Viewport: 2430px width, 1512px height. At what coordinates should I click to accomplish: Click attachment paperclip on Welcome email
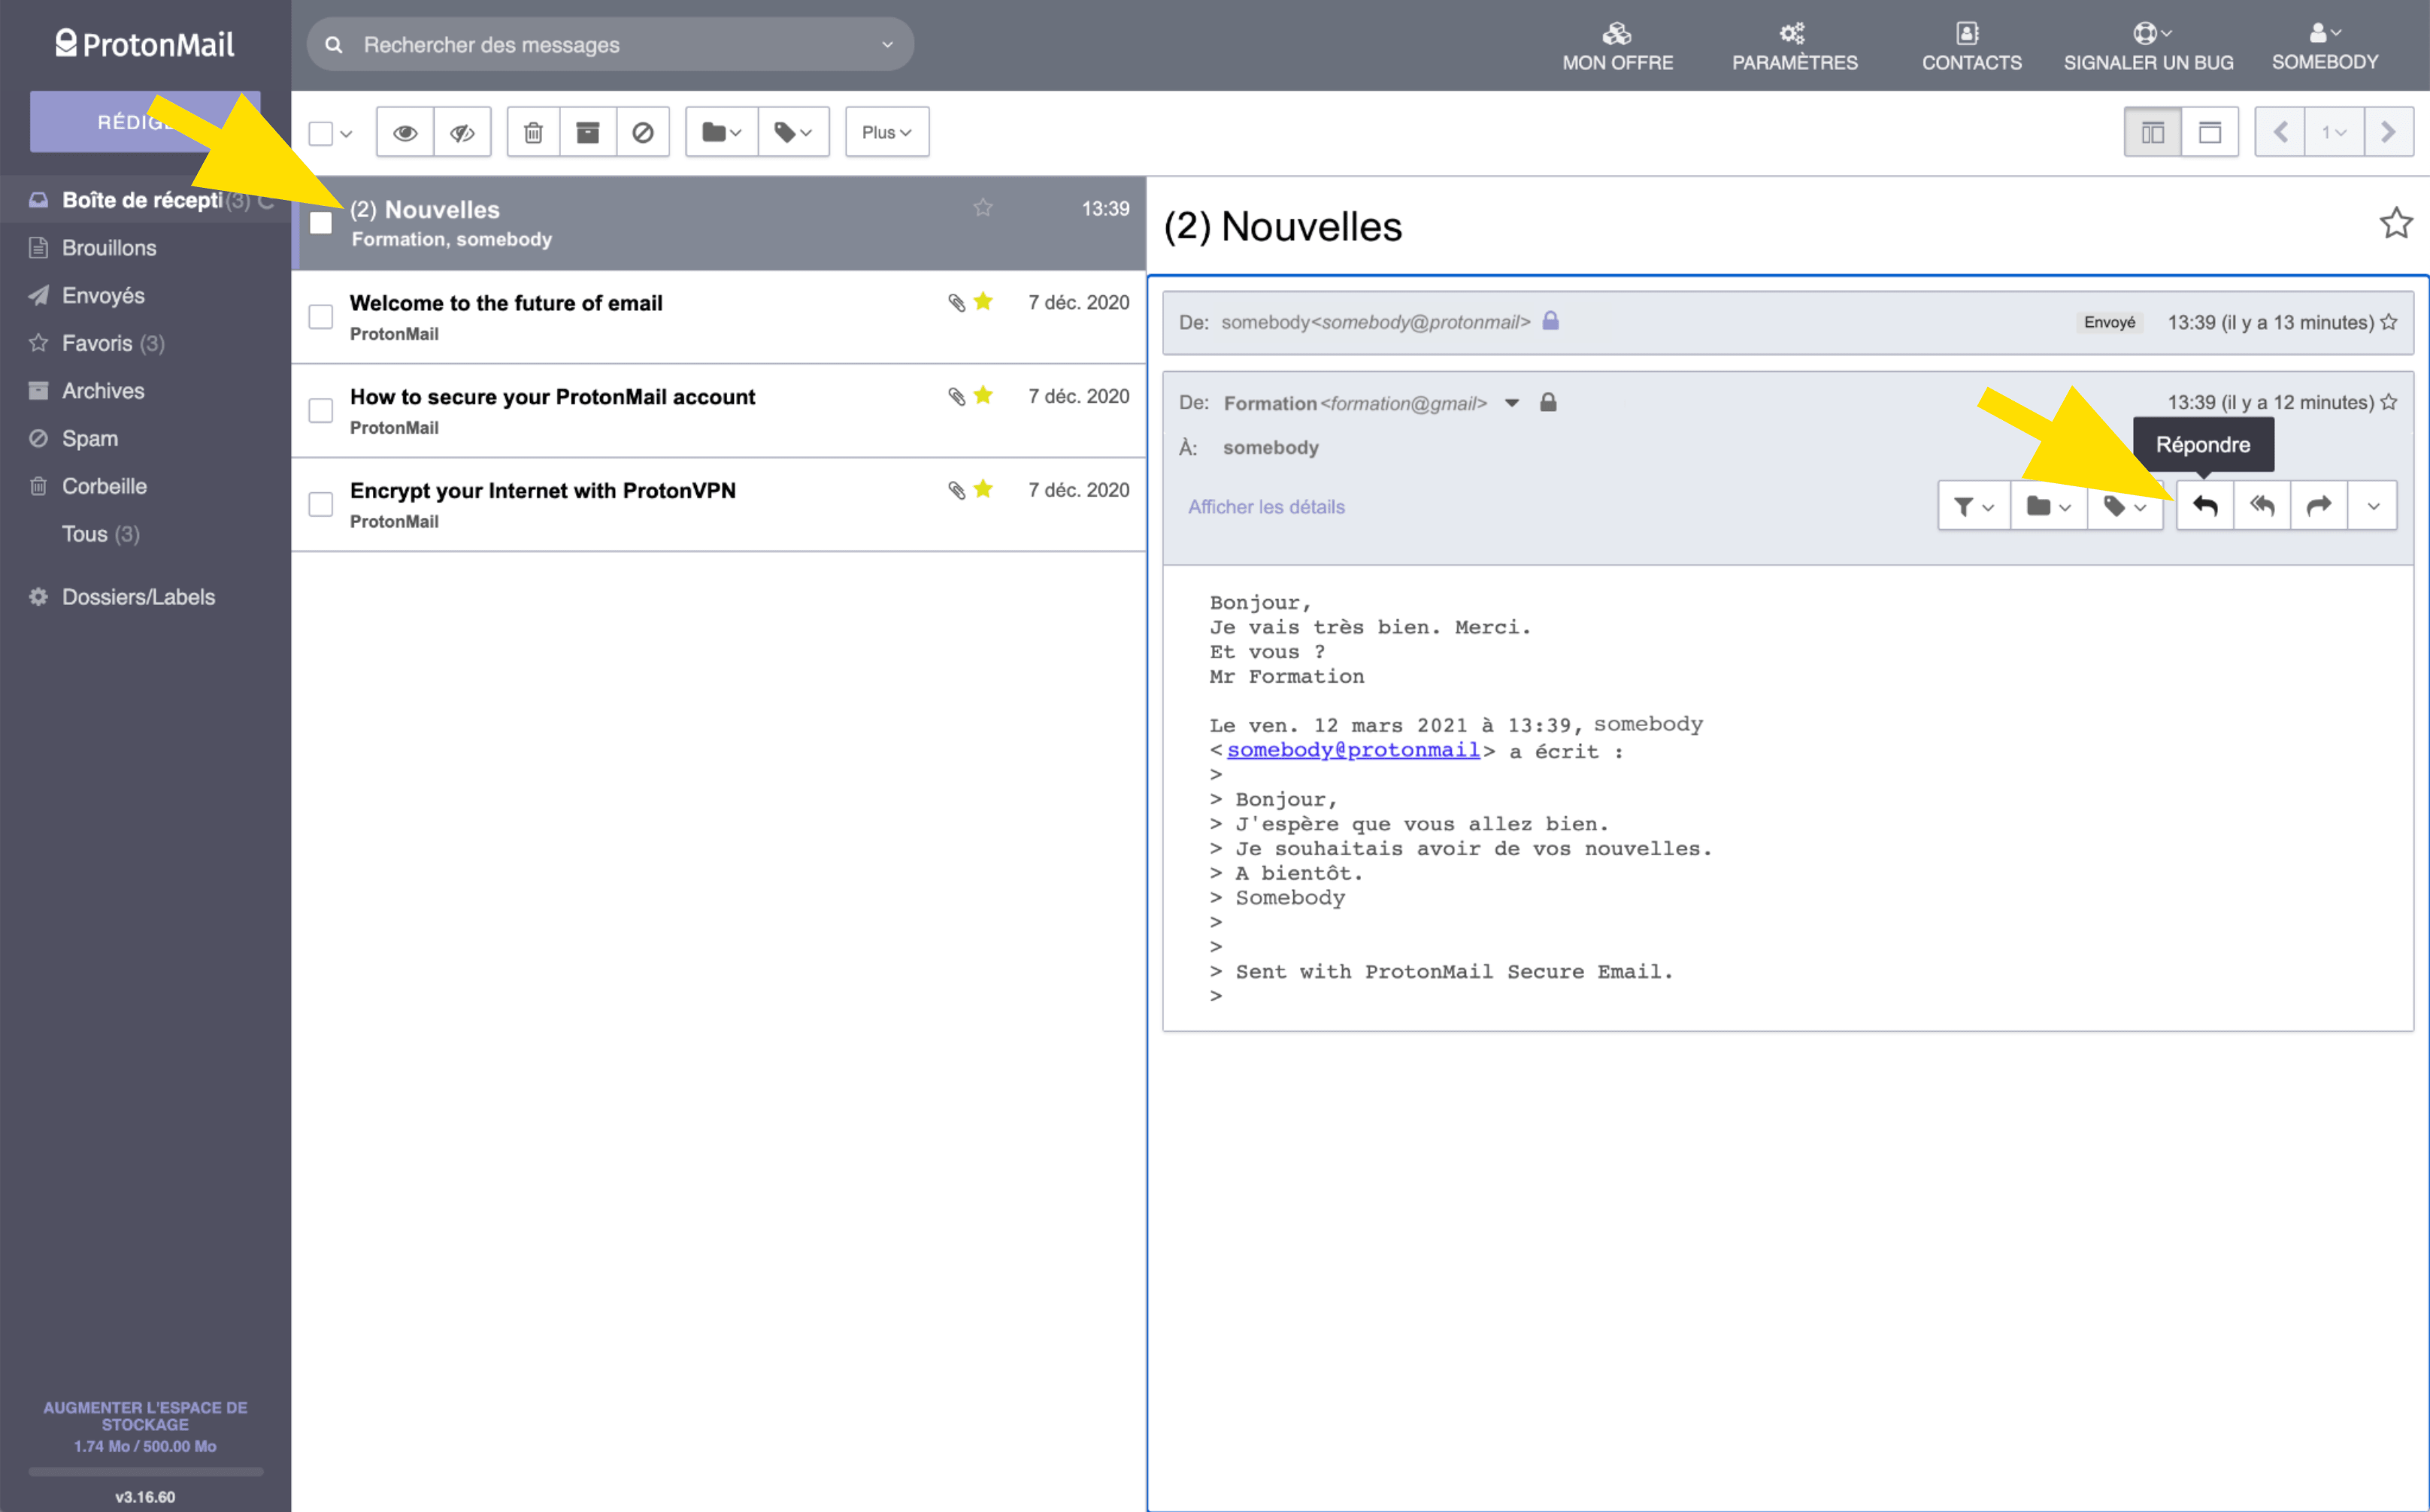pos(956,302)
